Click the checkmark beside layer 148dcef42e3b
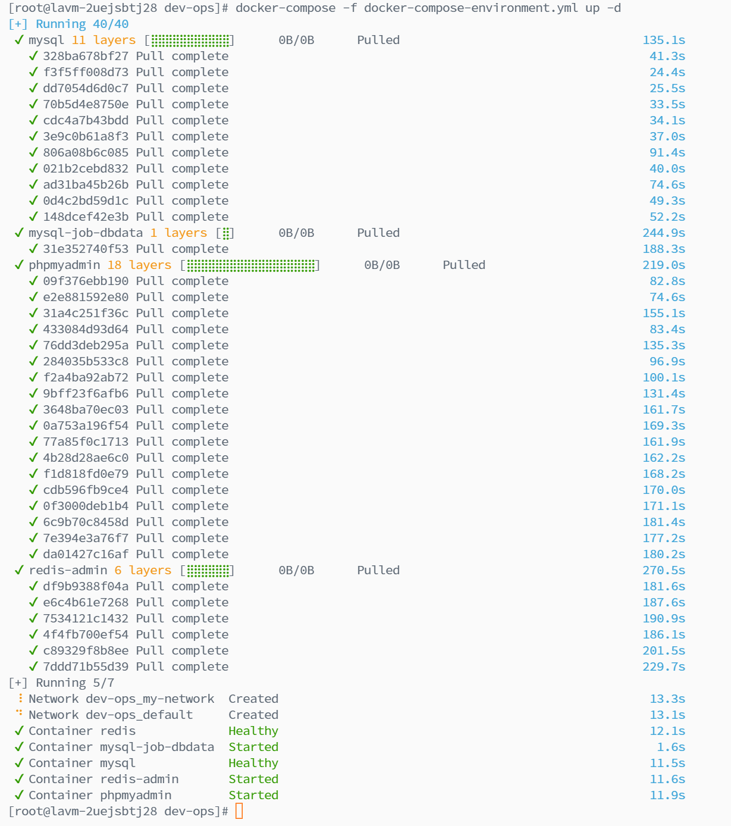This screenshot has width=731, height=826. (x=33, y=217)
